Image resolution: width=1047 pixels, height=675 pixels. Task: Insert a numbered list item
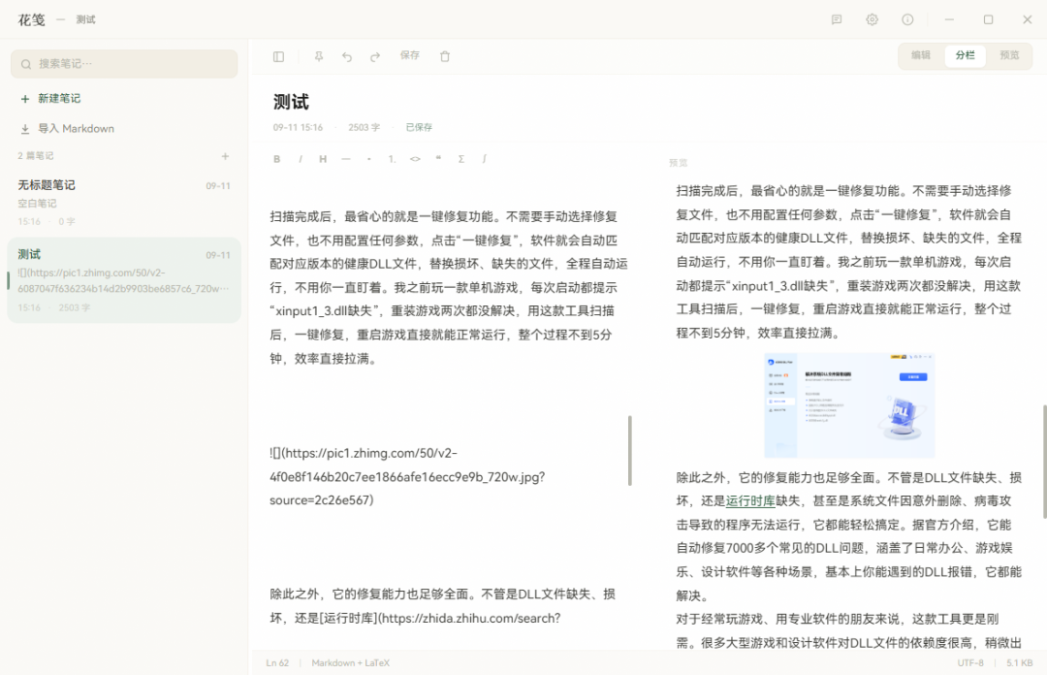click(x=392, y=159)
